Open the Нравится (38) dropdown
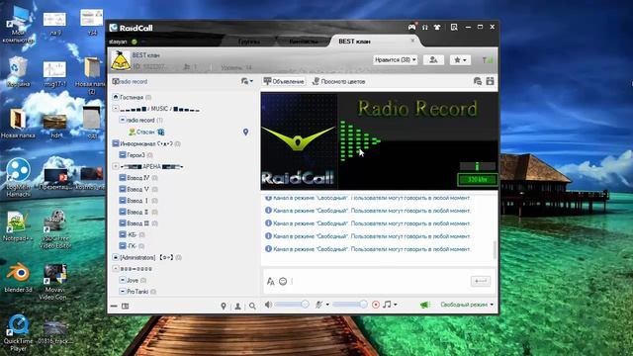Viewport: 633px width, 356px height. tap(396, 59)
